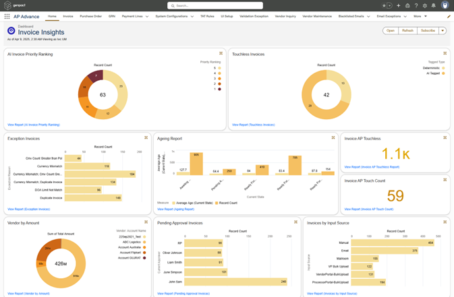Open the Invoice tab
454x297 pixels.
[68, 16]
